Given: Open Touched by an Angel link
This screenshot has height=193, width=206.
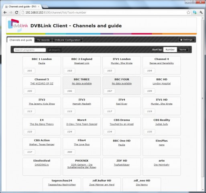Looking at the screenshot, I should tap(122, 124).
